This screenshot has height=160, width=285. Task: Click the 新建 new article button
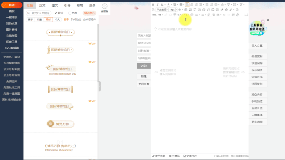(144, 76)
